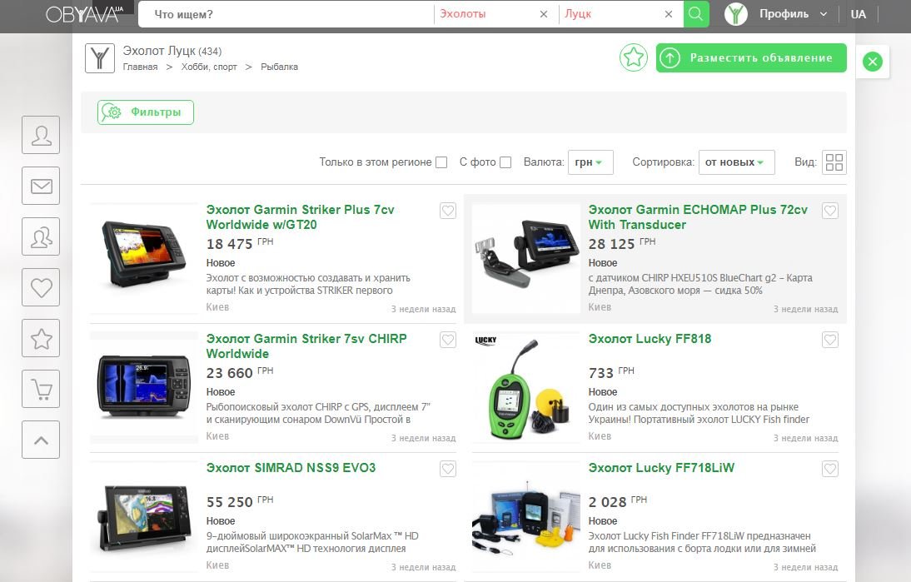Image resolution: width=911 pixels, height=582 pixels.
Task: Click the green search magnifier button
Action: point(696,14)
